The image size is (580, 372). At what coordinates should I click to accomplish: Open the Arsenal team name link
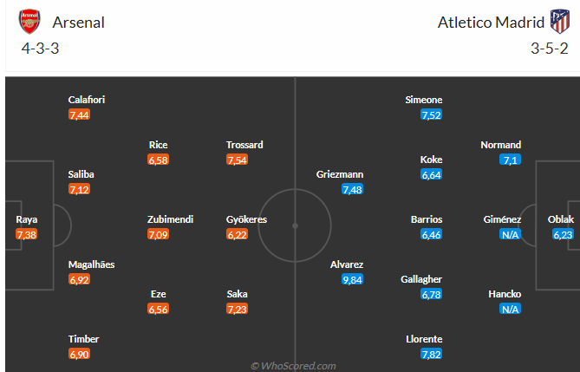coord(79,23)
